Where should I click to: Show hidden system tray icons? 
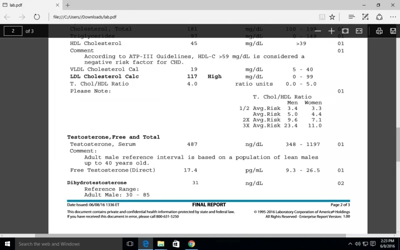[350, 244]
